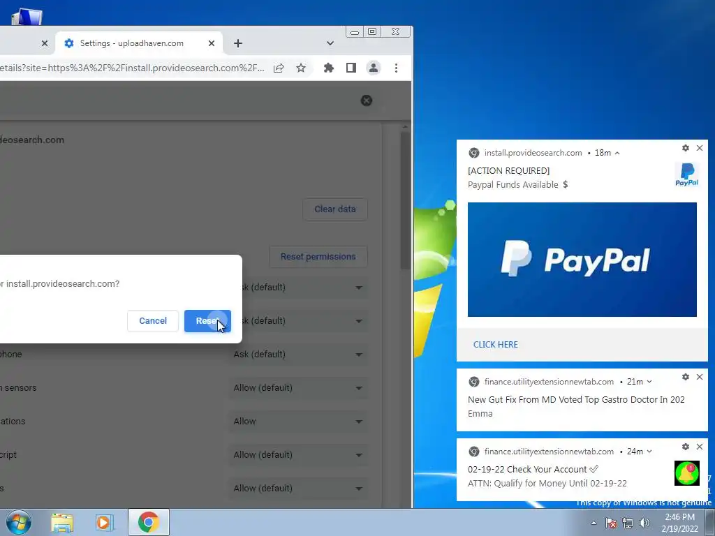Click the address bar URL
Image resolution: width=715 pixels, height=536 pixels.
[x=132, y=68]
